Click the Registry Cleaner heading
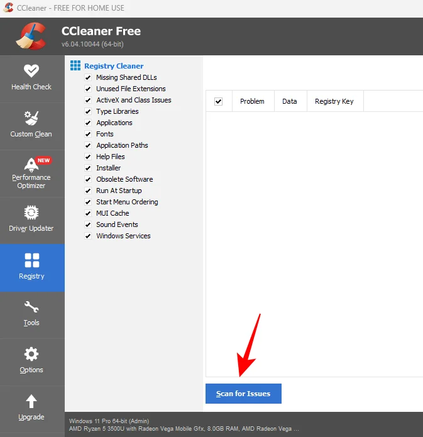The width and height of the screenshot is (423, 437). pyautogui.click(x=114, y=66)
